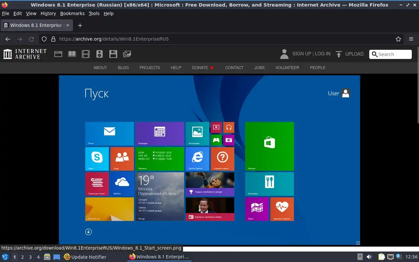
Task: Open the View menu
Action: (31, 13)
